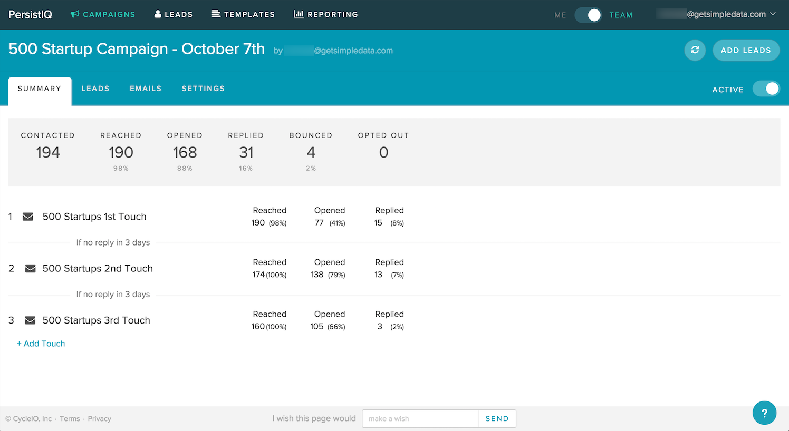Click envelope icon for 500 Startups 3rd Touch
Image resolution: width=789 pixels, height=431 pixels.
point(30,320)
